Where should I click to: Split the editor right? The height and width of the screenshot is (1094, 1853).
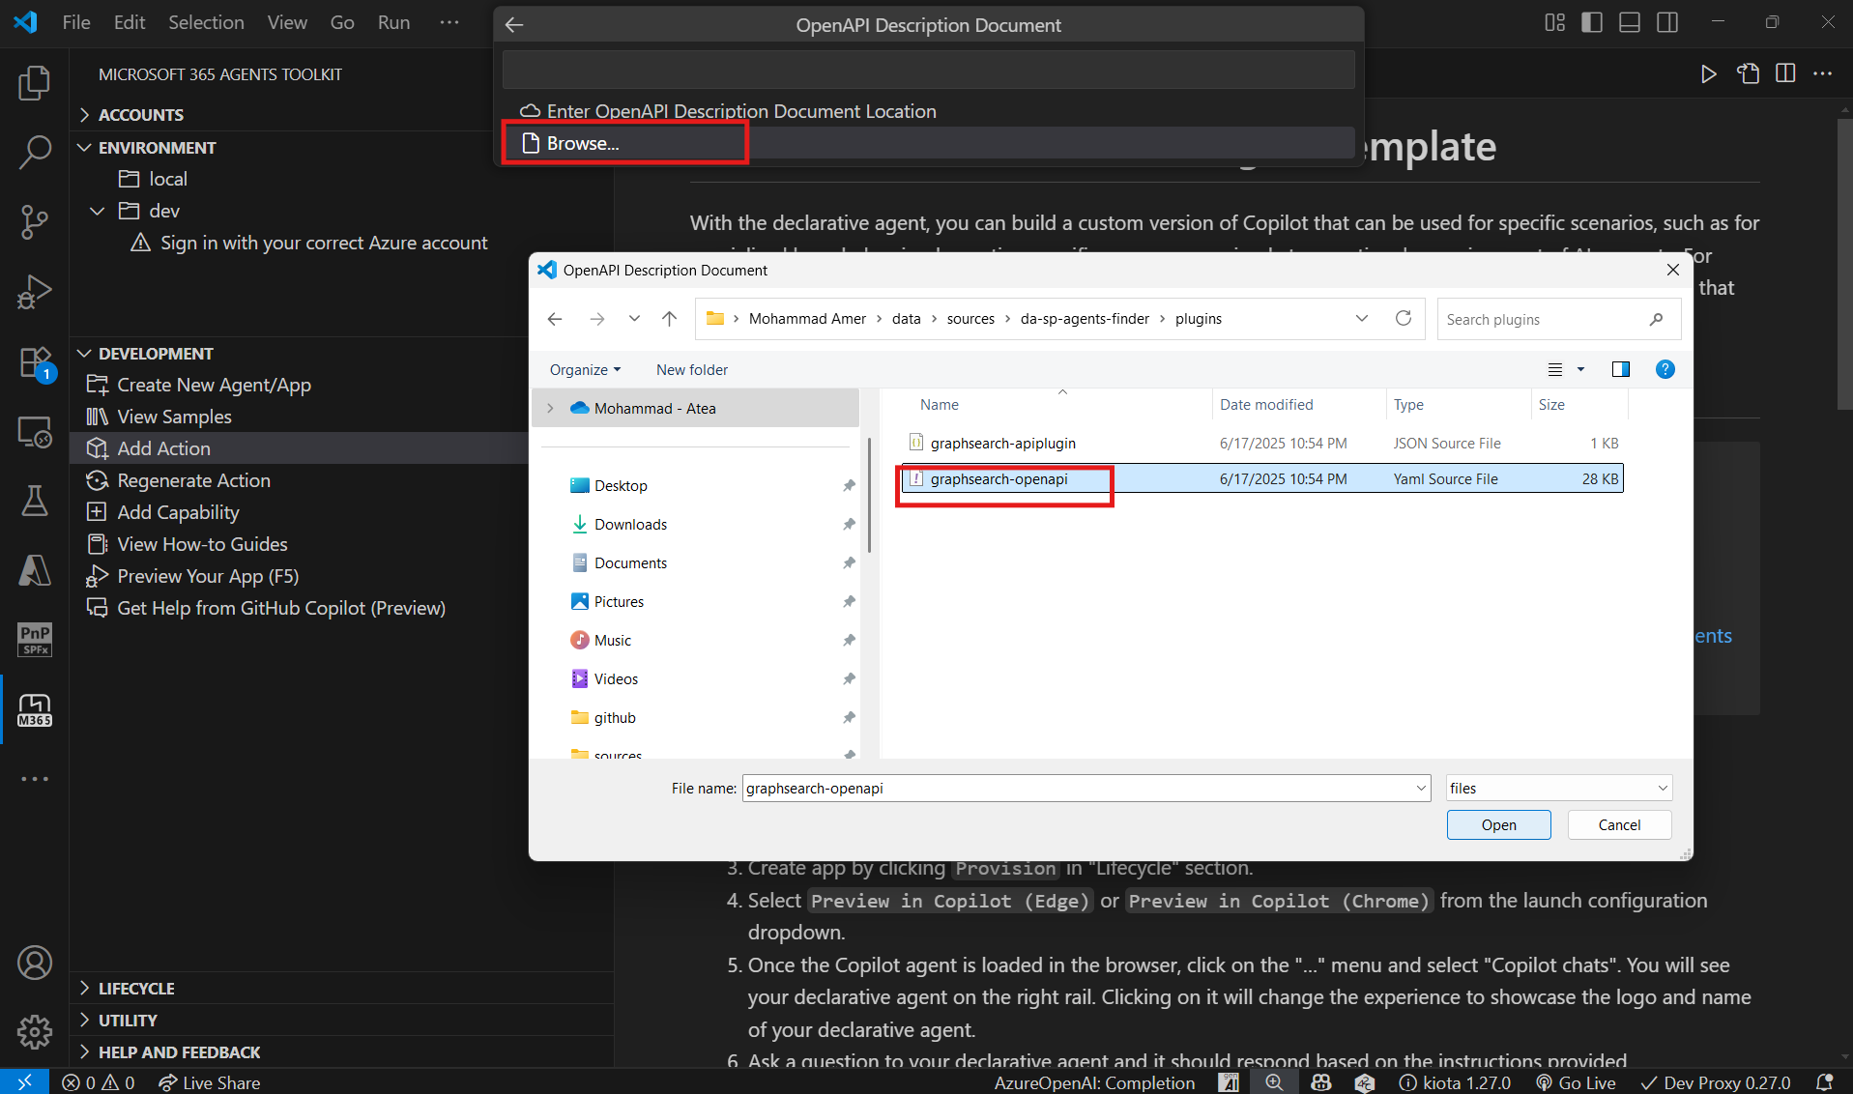tap(1785, 73)
